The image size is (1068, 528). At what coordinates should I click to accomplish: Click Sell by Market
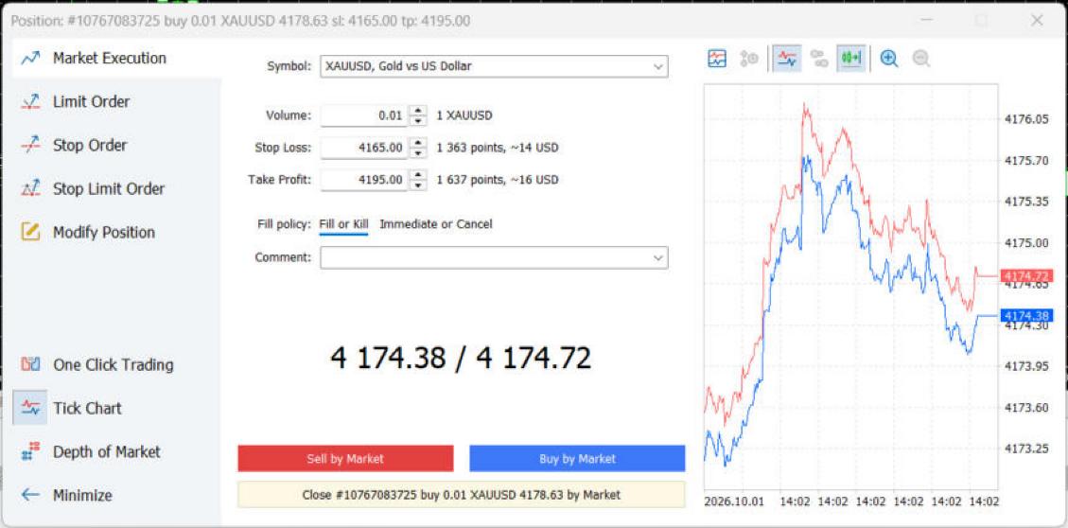pos(345,459)
